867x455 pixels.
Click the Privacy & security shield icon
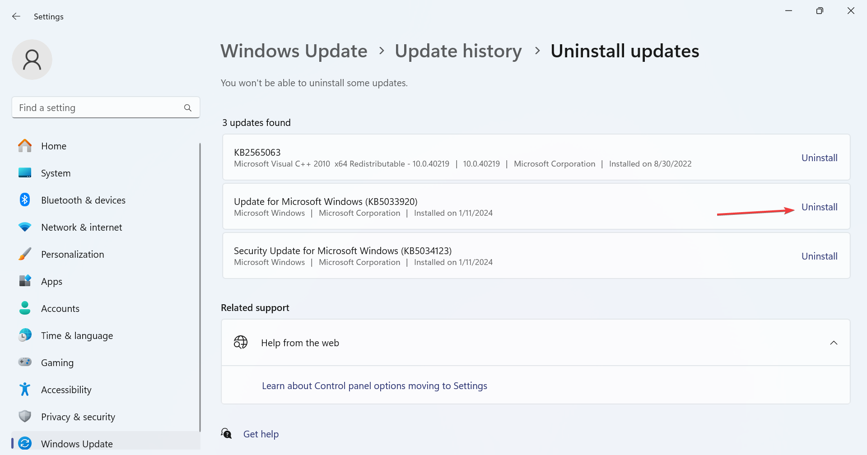pyautogui.click(x=25, y=416)
